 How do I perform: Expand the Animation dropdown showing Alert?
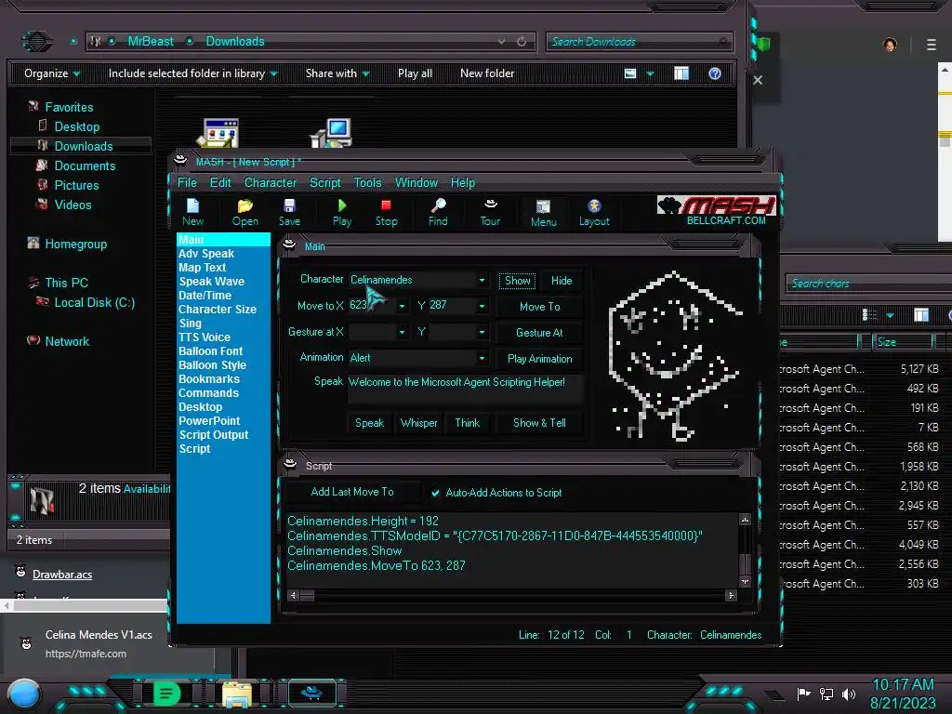[x=482, y=358]
